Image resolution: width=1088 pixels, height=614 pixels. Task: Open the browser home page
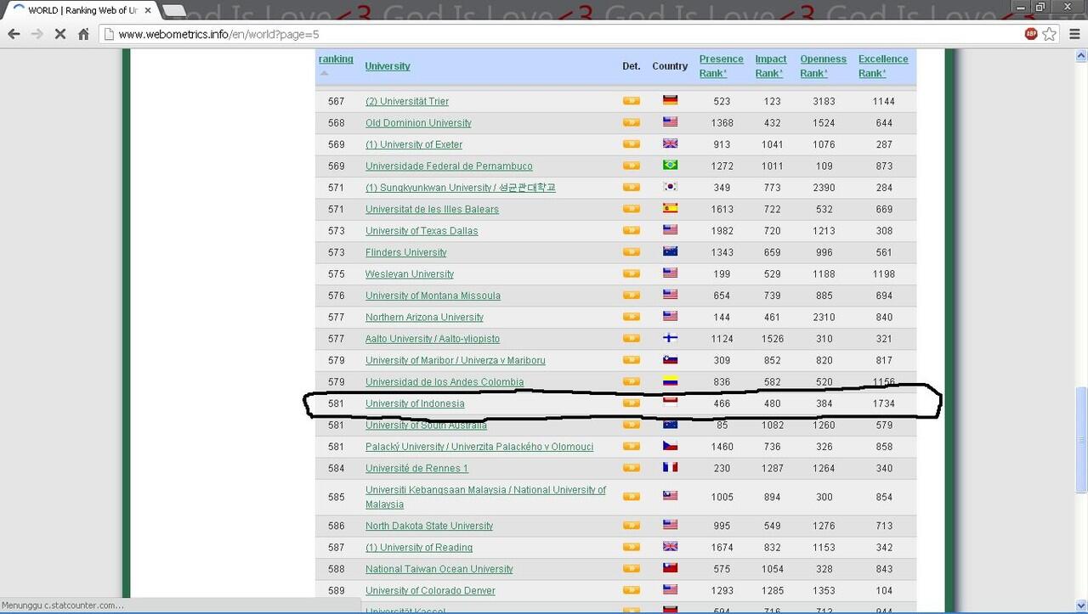click(x=83, y=34)
